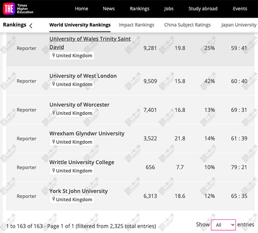The width and height of the screenshot is (258, 233).
Task: Click gender ratio value 59 : 41
Action: click(x=239, y=48)
